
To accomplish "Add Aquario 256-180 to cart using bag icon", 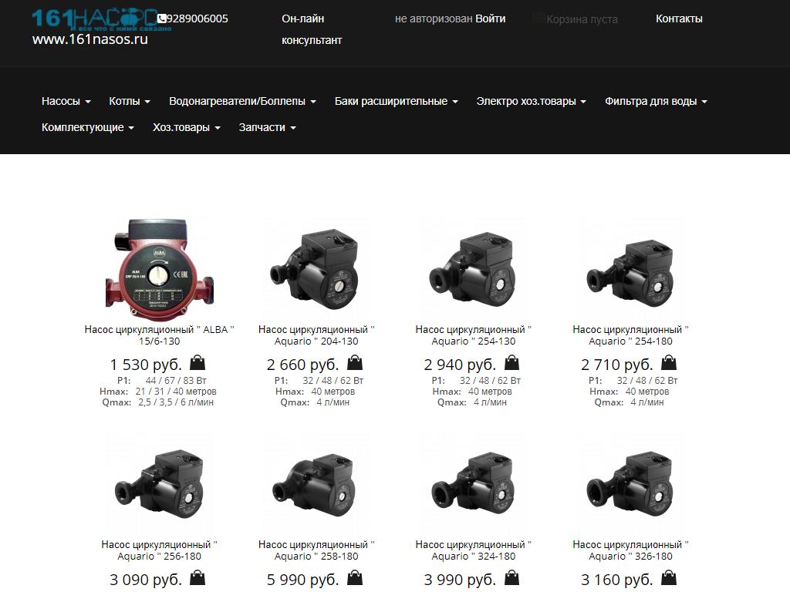I will (x=197, y=578).
